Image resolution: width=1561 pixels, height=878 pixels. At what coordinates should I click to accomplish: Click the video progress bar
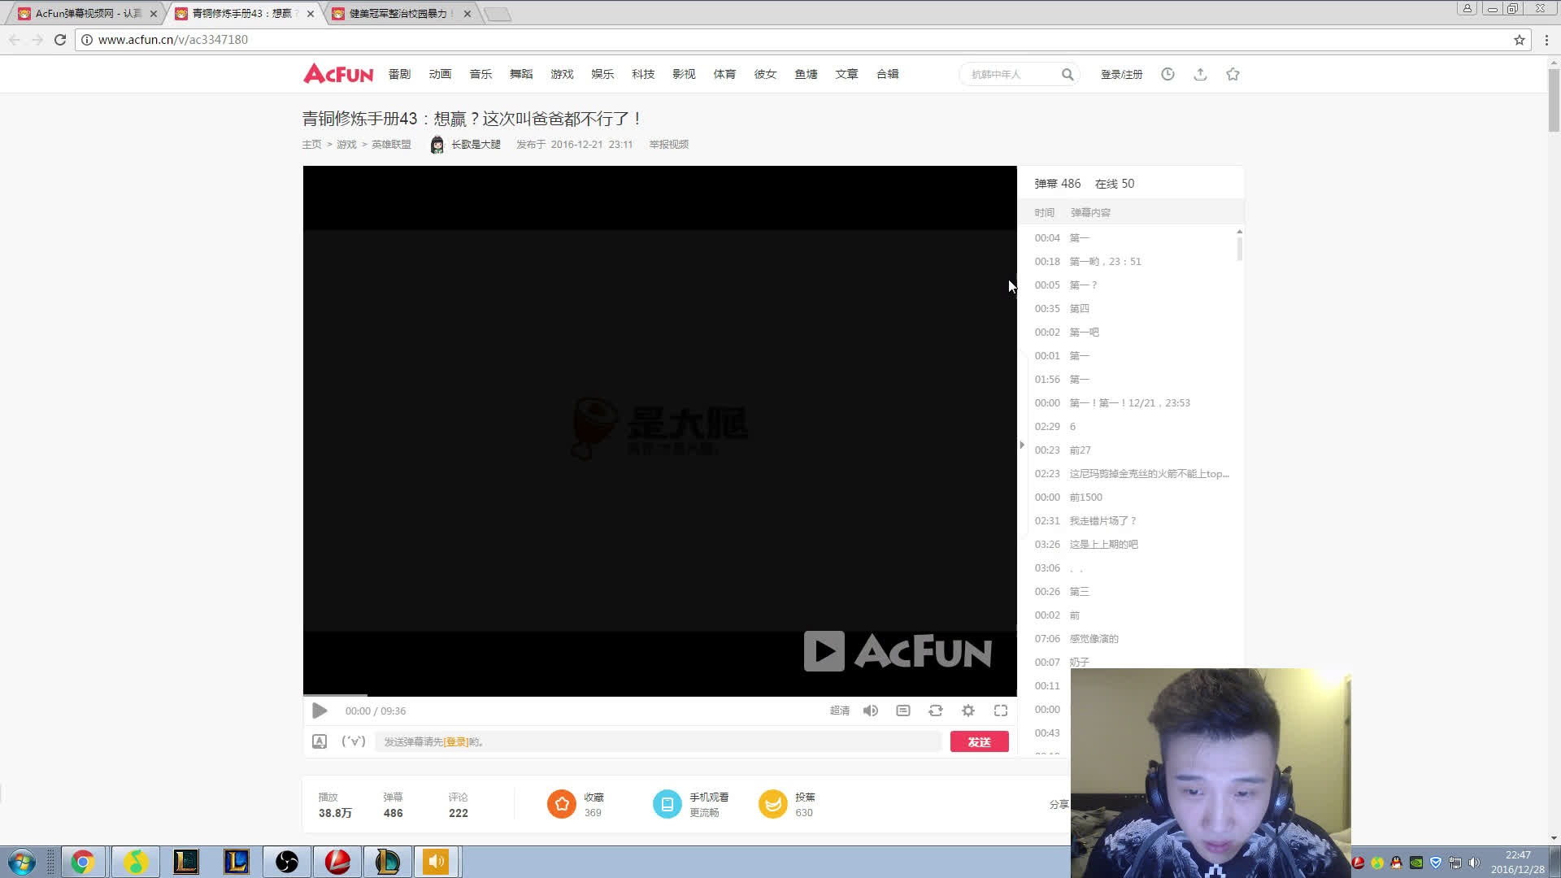659,696
